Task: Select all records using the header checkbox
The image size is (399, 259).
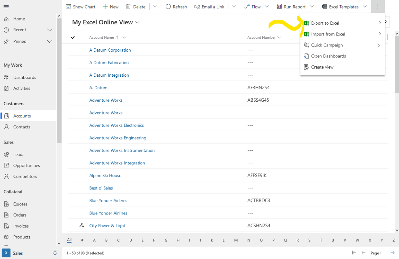Action: point(73,37)
